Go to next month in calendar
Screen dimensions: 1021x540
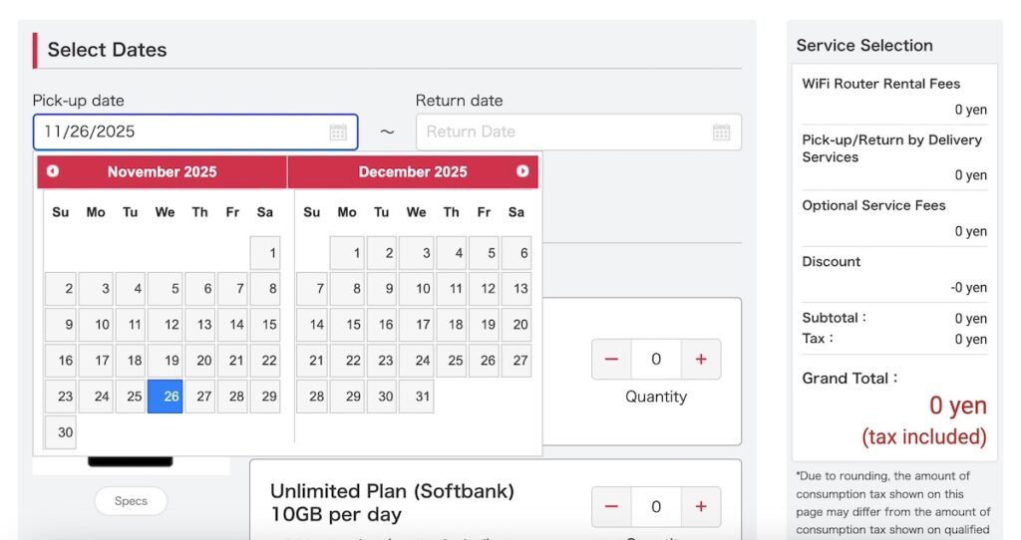(522, 171)
